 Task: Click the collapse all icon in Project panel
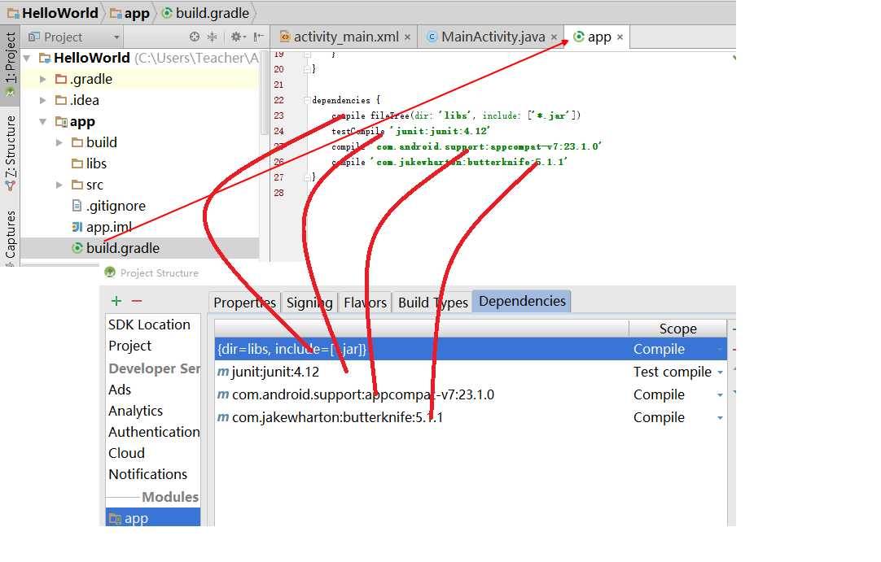tap(213, 37)
